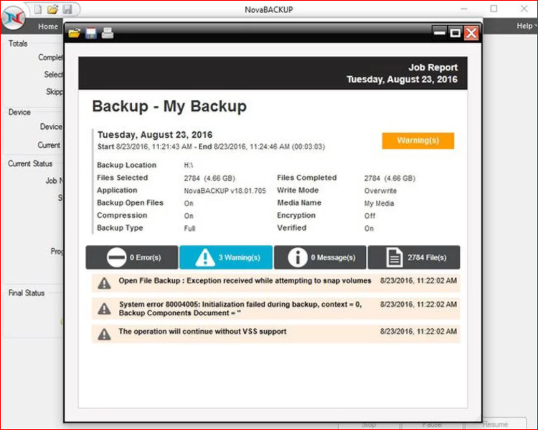This screenshot has width=538, height=430.
Task: Click the 'Backup Location' label
Action: pos(126,165)
